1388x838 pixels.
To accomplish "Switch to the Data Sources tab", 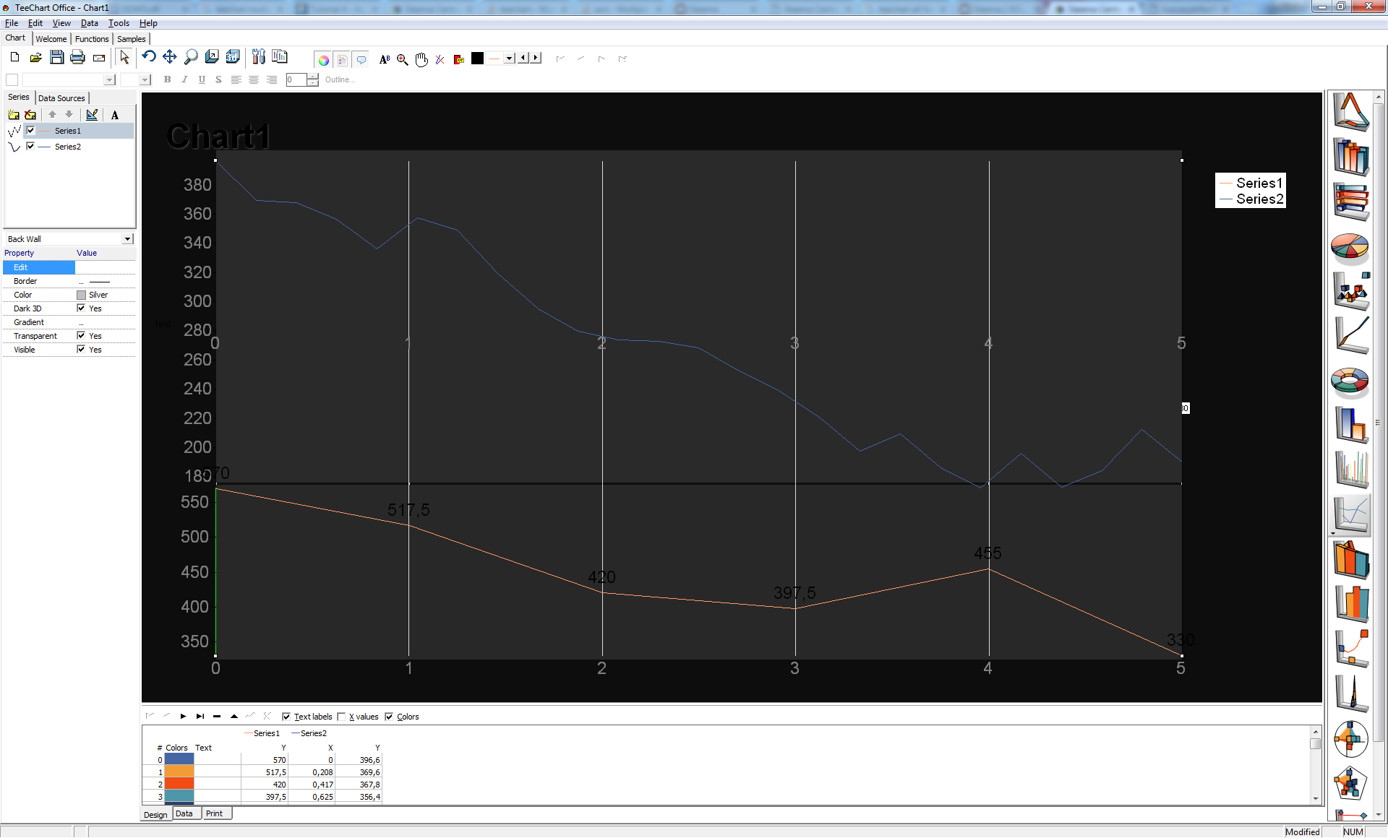I will [61, 98].
